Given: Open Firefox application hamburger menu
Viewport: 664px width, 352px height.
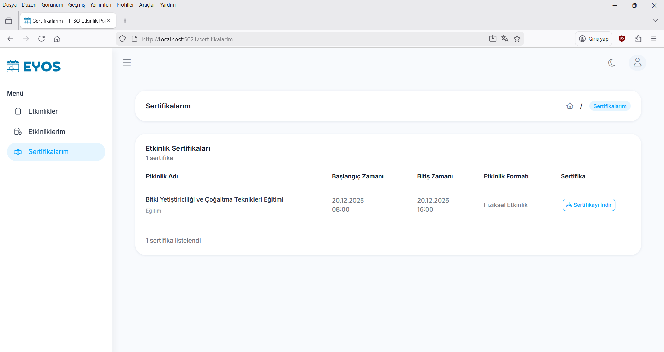Looking at the screenshot, I should tap(653, 39).
